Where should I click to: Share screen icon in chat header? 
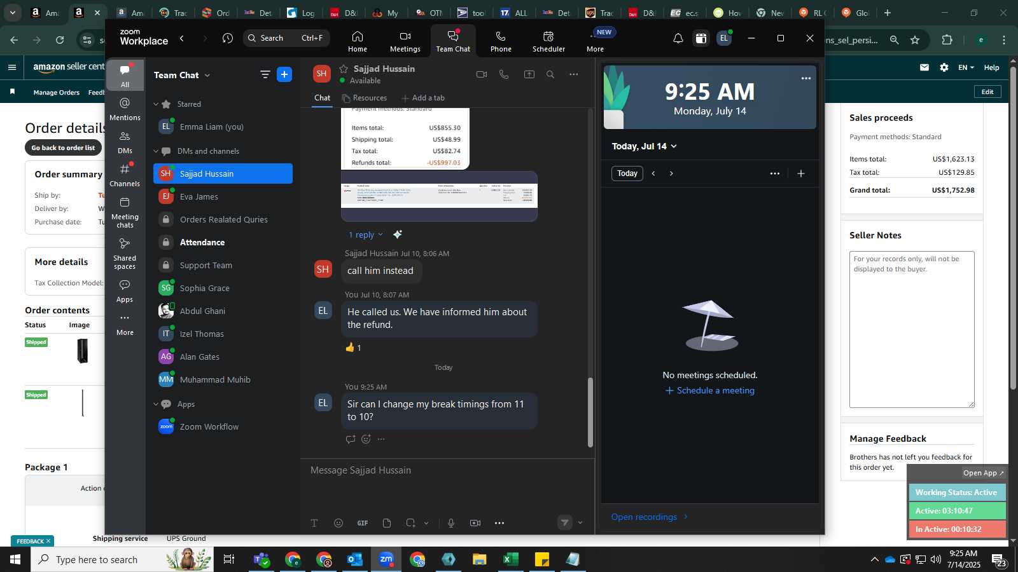[529, 74]
